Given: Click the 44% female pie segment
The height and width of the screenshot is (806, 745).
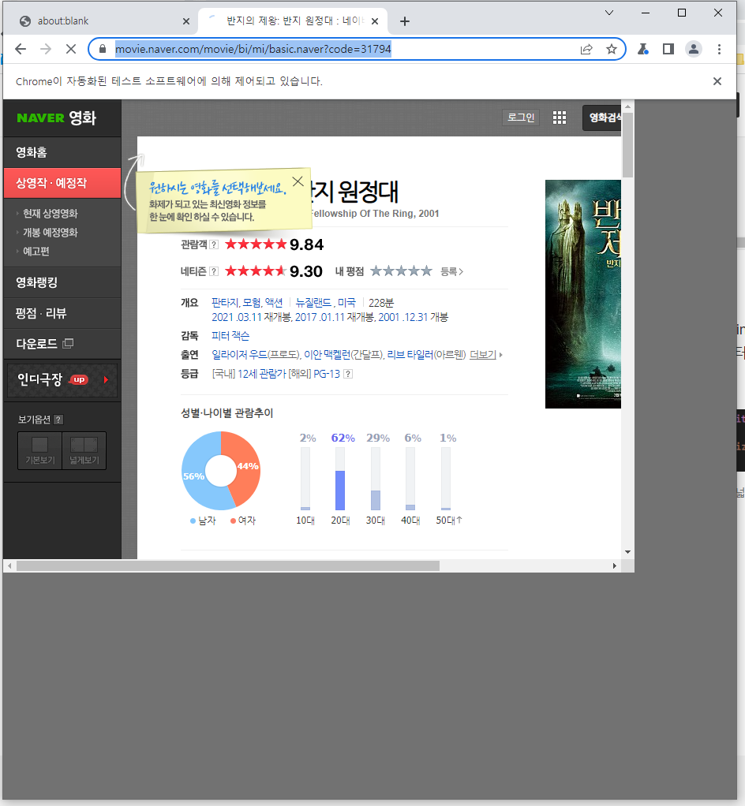Looking at the screenshot, I should point(247,466).
